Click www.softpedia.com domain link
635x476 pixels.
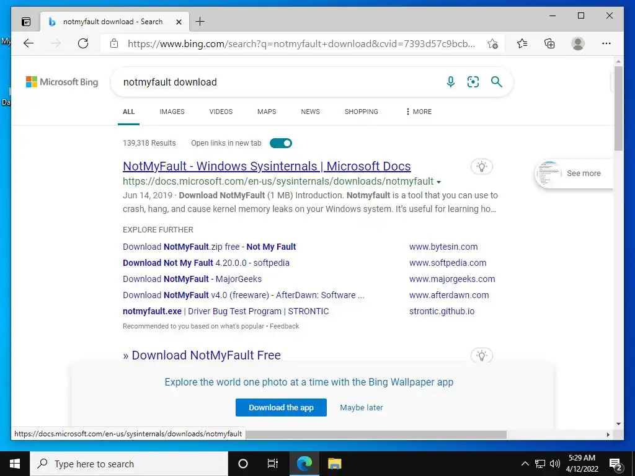448,263
